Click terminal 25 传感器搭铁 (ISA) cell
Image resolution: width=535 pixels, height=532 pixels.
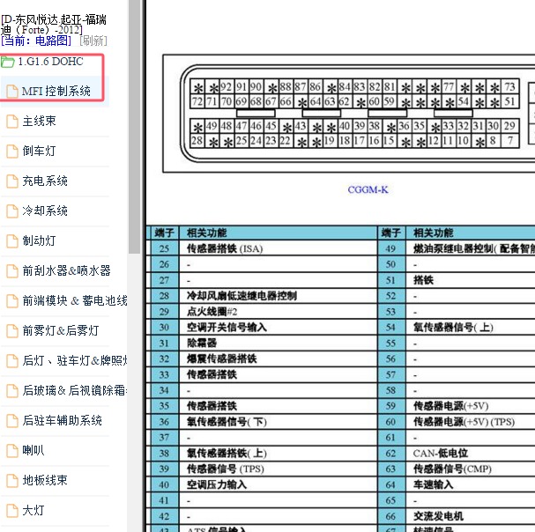click(x=278, y=249)
